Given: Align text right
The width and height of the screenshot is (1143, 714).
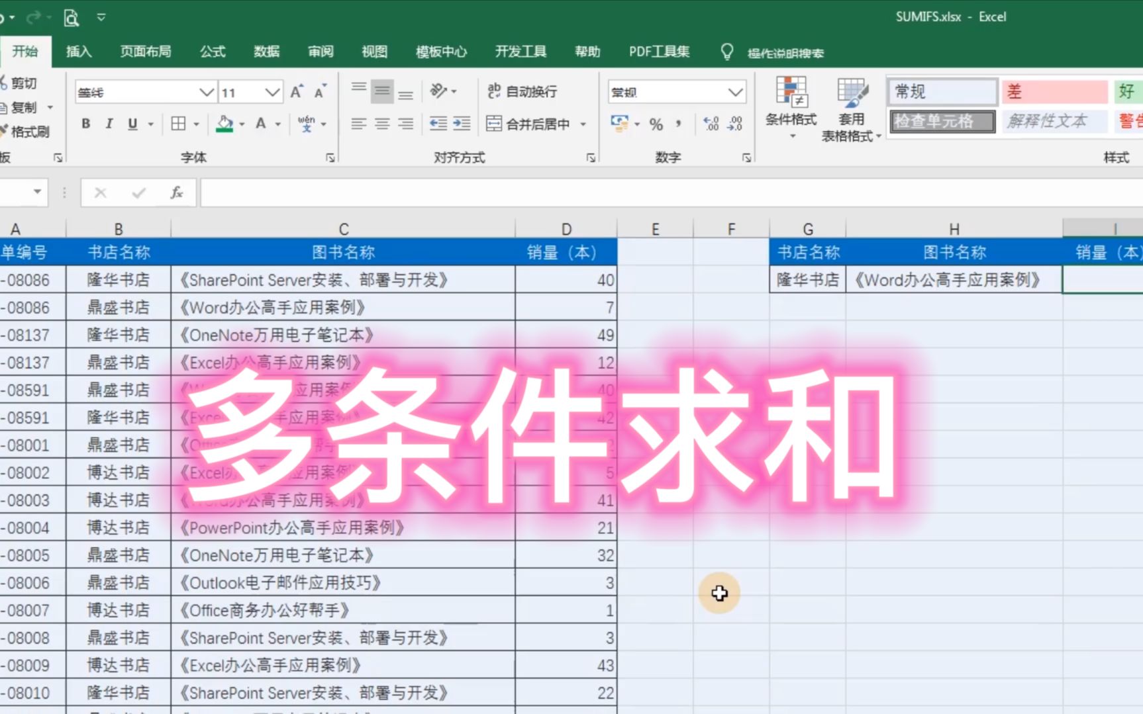Looking at the screenshot, I should (x=405, y=124).
